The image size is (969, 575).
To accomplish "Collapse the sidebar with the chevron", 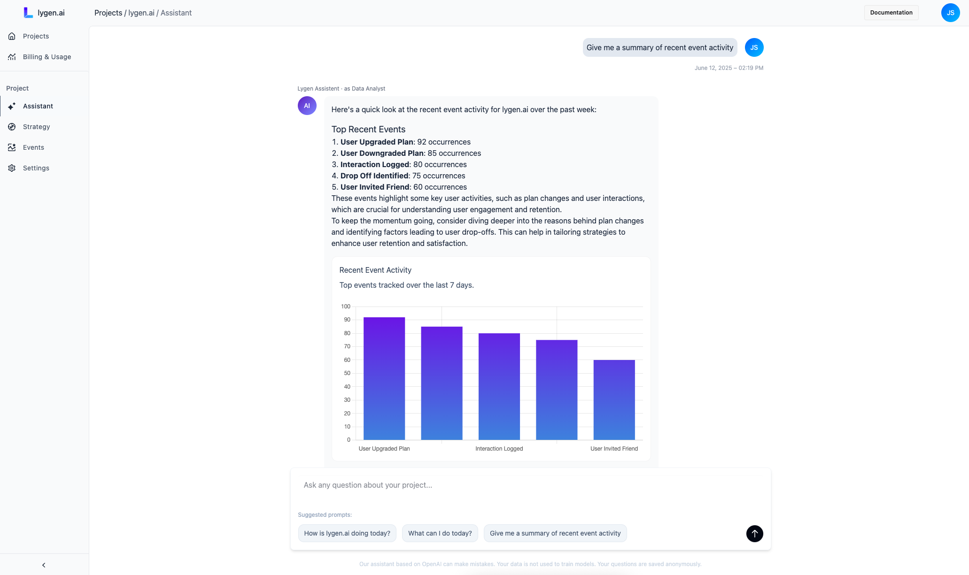I will (x=44, y=565).
